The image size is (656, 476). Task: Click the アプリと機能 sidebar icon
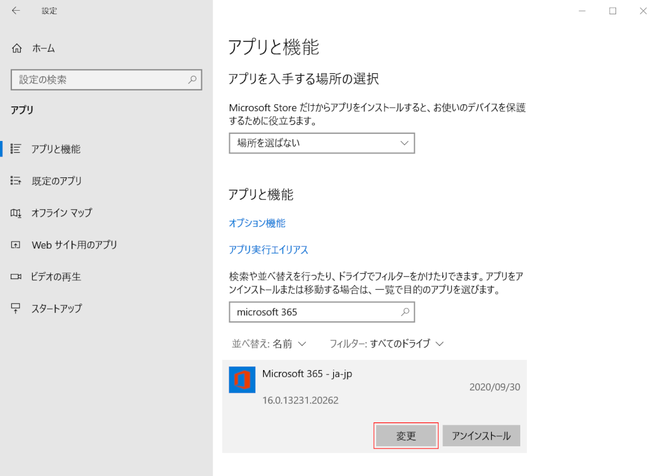coord(16,149)
